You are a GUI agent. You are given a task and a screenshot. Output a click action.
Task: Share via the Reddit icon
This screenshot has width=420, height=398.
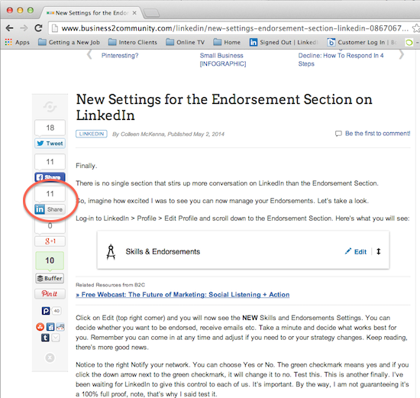click(60, 327)
